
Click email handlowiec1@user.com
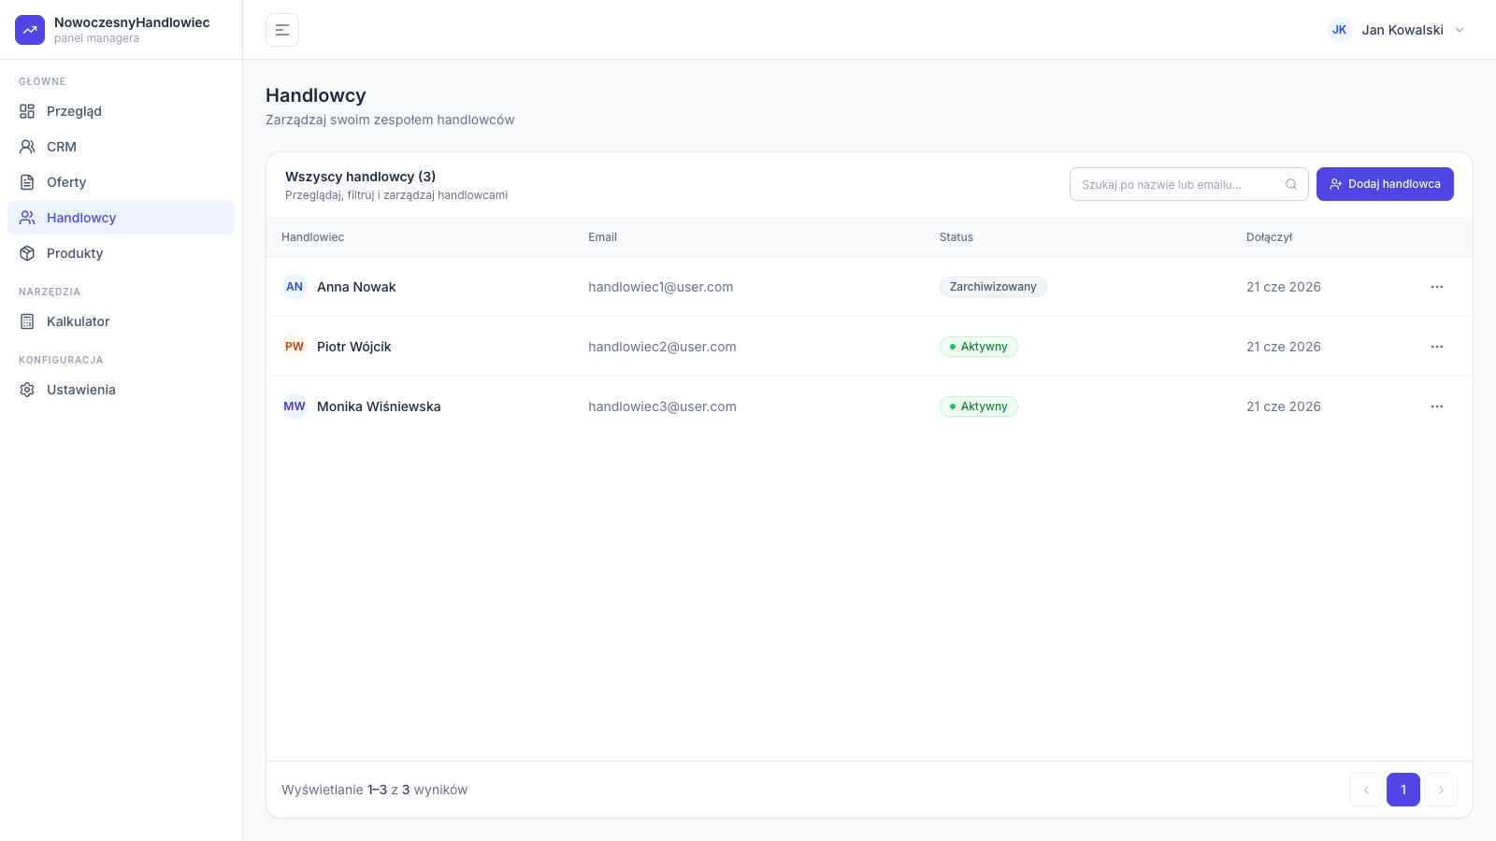click(x=660, y=287)
